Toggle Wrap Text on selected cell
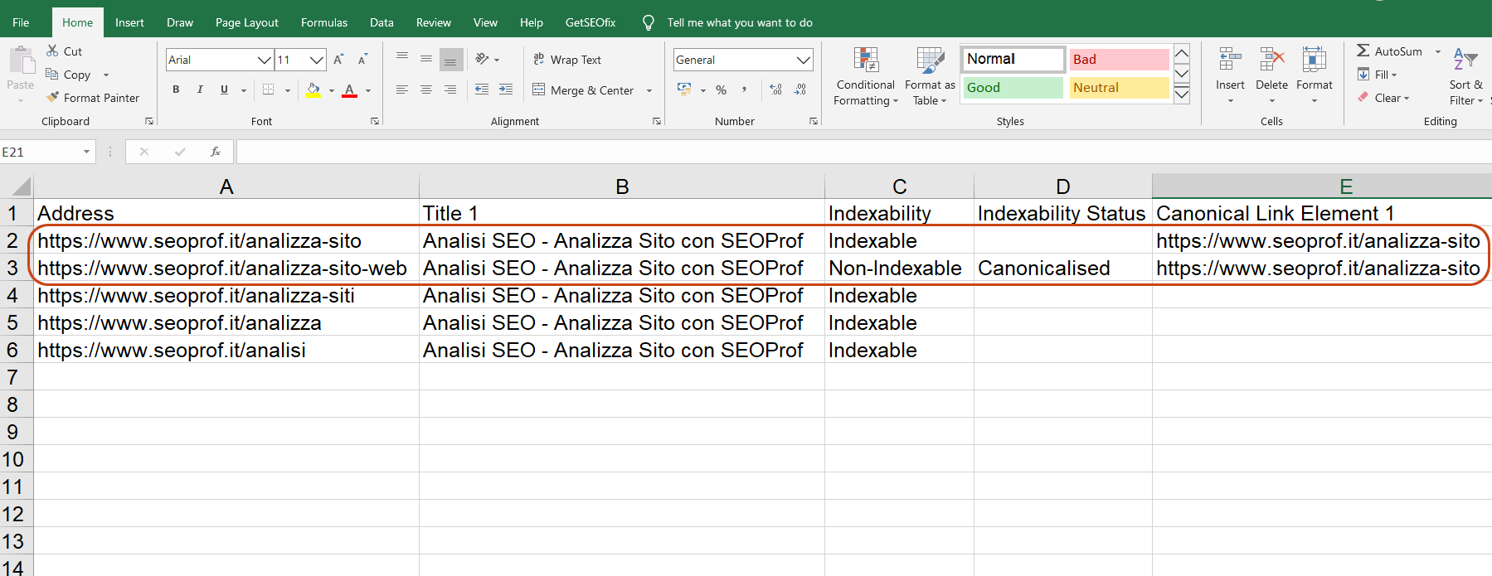 pyautogui.click(x=568, y=60)
